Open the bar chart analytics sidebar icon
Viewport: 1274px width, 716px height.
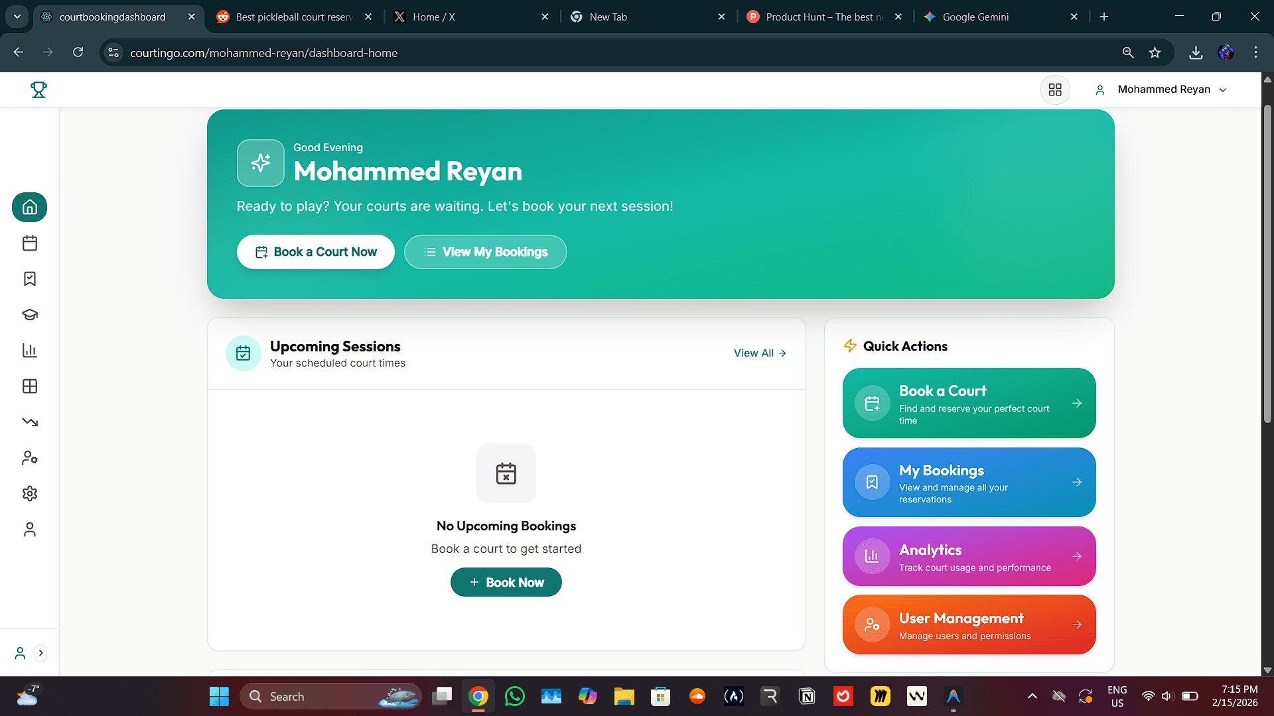point(30,351)
